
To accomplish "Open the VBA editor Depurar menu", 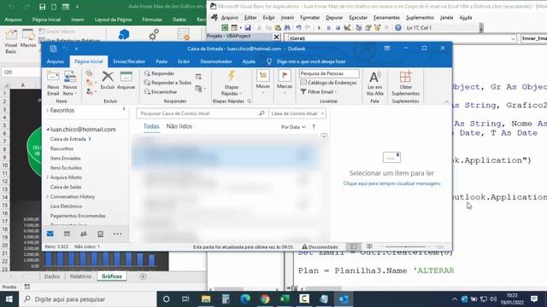I will tap(334, 17).
